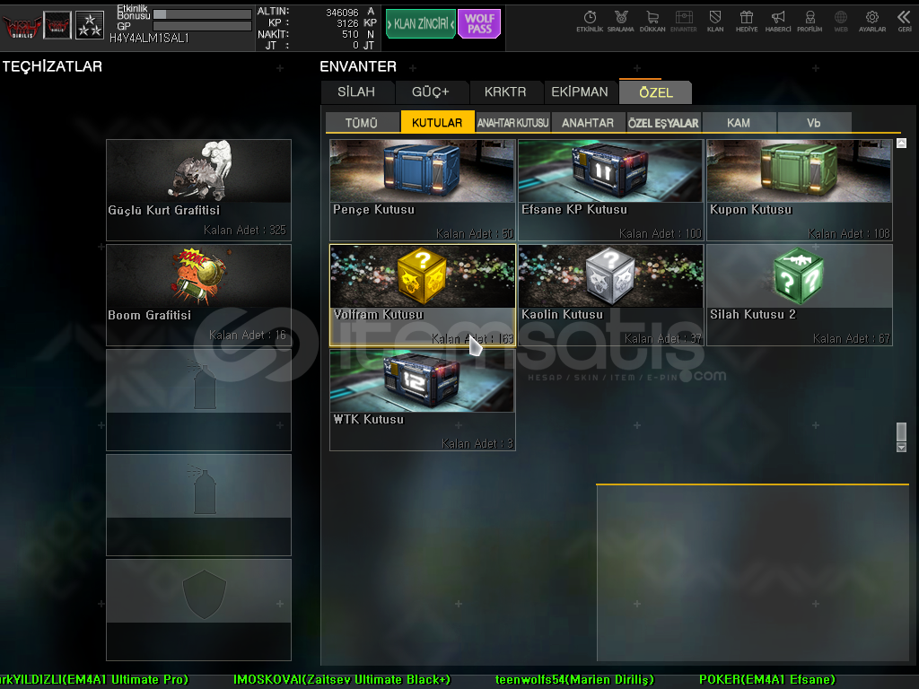Image resolution: width=919 pixels, height=689 pixels.
Task: Click ticker text IMOSKOVAI(Zaitsev Ultimate Black+)
Action: pos(342,680)
